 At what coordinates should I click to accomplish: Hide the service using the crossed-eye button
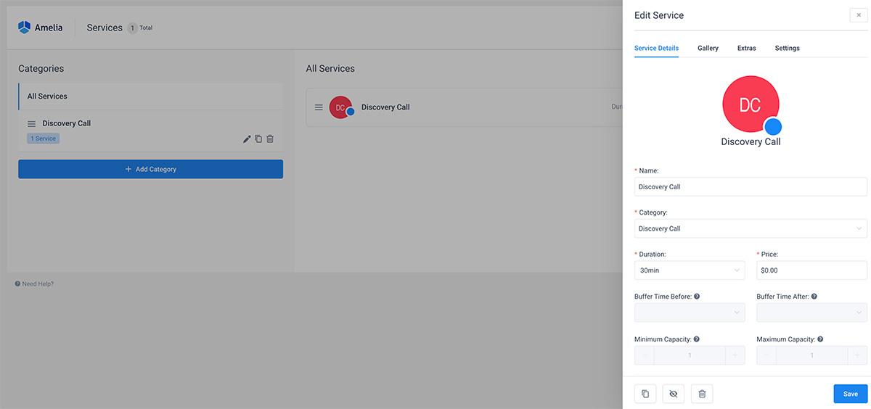pyautogui.click(x=674, y=394)
